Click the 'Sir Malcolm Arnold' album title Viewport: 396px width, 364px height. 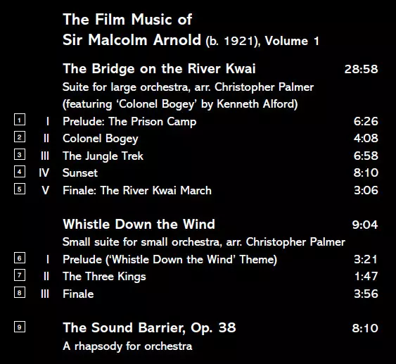tap(132, 40)
